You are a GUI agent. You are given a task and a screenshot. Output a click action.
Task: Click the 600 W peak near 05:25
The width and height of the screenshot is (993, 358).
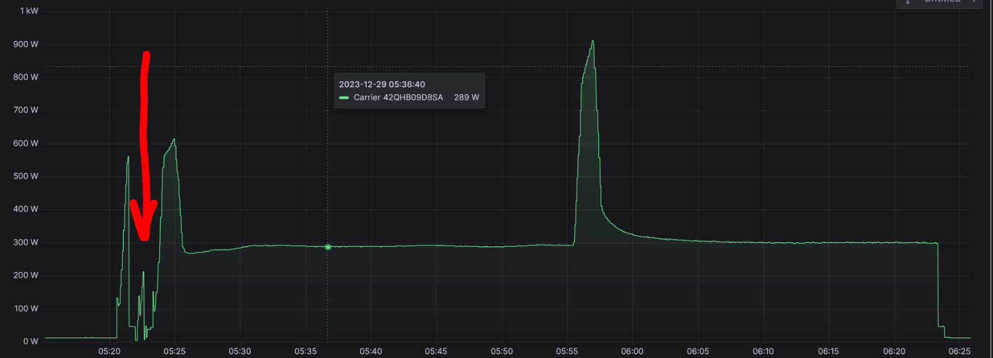174,139
